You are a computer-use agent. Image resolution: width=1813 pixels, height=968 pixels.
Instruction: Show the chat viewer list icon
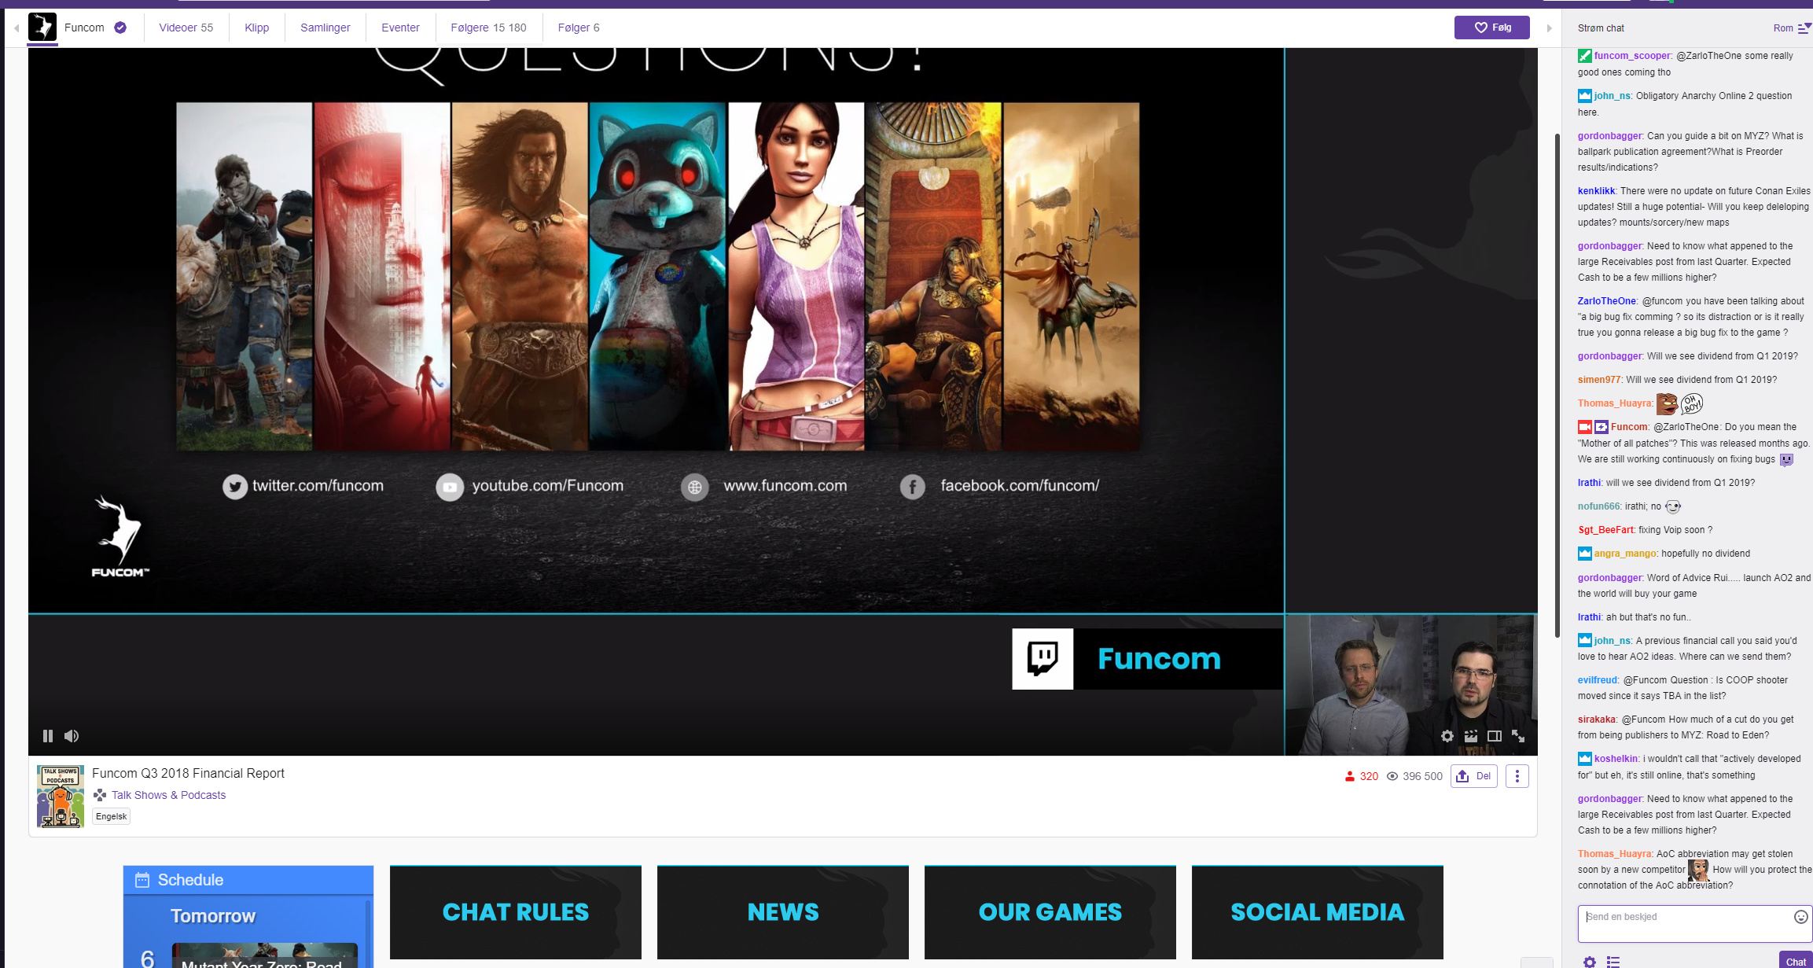tap(1613, 961)
